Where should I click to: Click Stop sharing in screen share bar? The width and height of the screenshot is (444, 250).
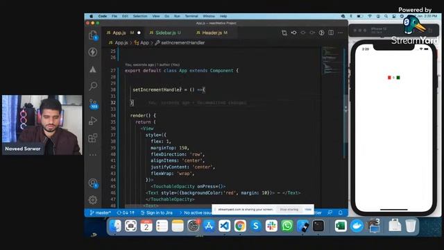[x=289, y=210]
